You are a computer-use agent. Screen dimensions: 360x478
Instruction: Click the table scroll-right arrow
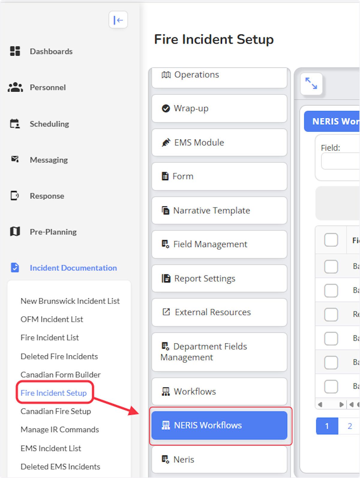coord(341,405)
